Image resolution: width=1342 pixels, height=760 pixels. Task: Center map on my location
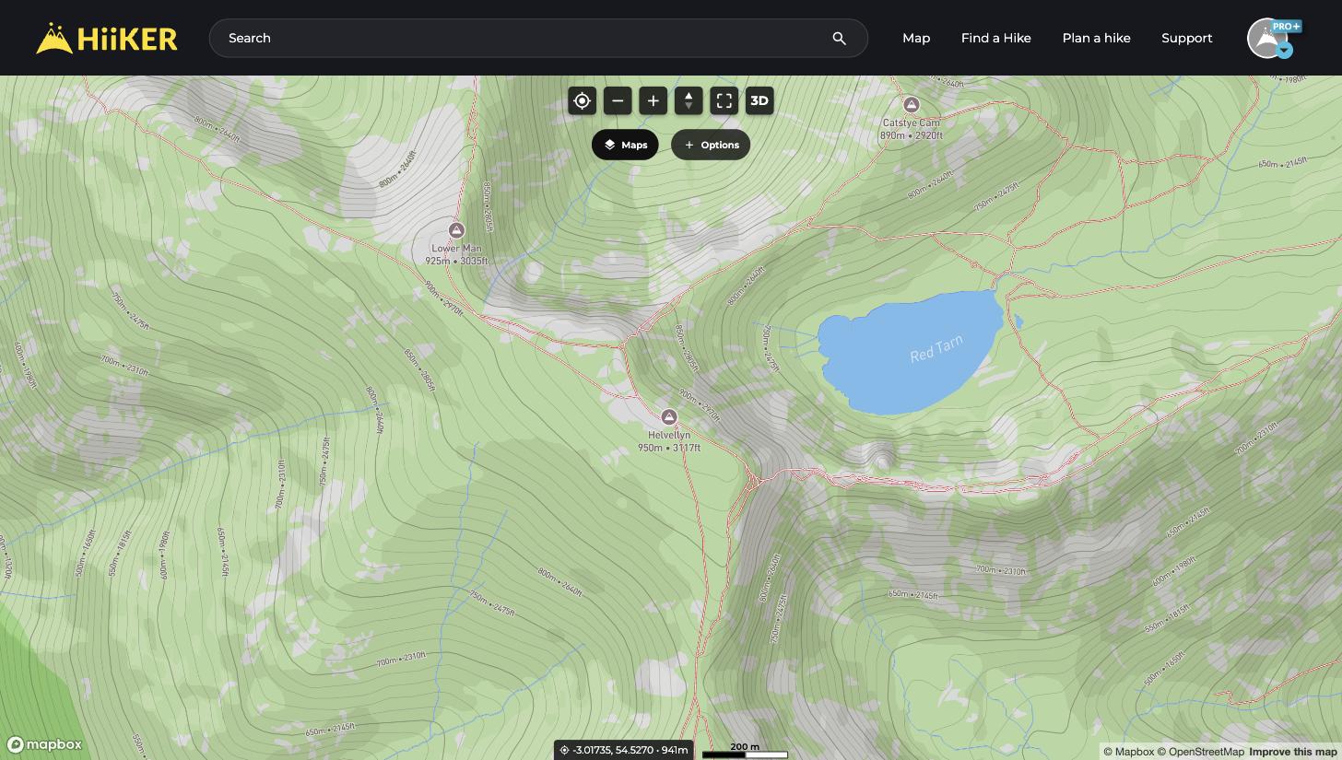click(582, 101)
